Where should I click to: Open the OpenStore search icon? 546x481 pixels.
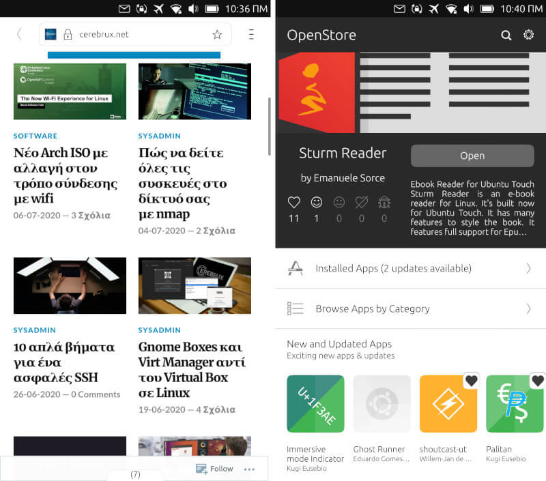pos(506,35)
